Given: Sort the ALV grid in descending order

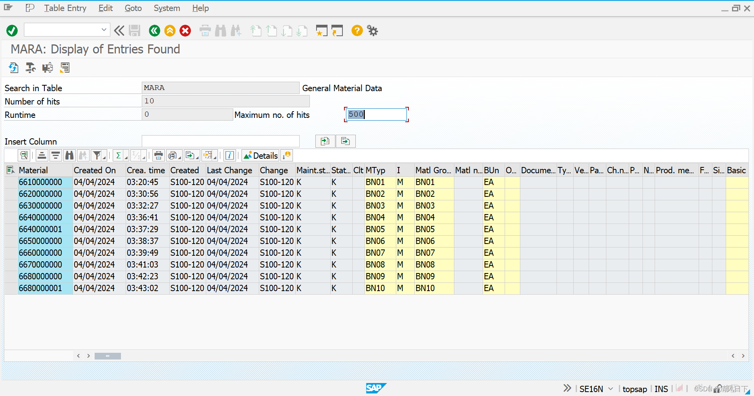Looking at the screenshot, I should point(56,156).
